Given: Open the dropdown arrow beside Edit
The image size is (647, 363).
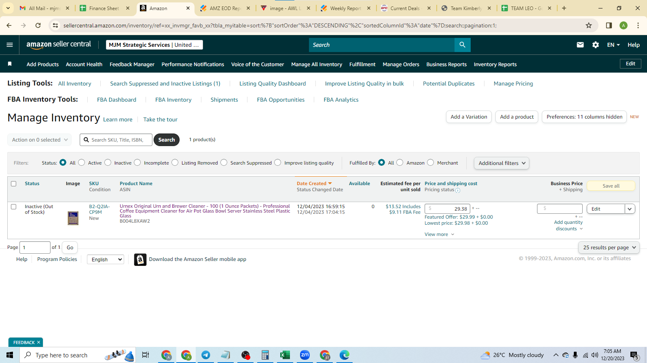Looking at the screenshot, I should pyautogui.click(x=630, y=209).
